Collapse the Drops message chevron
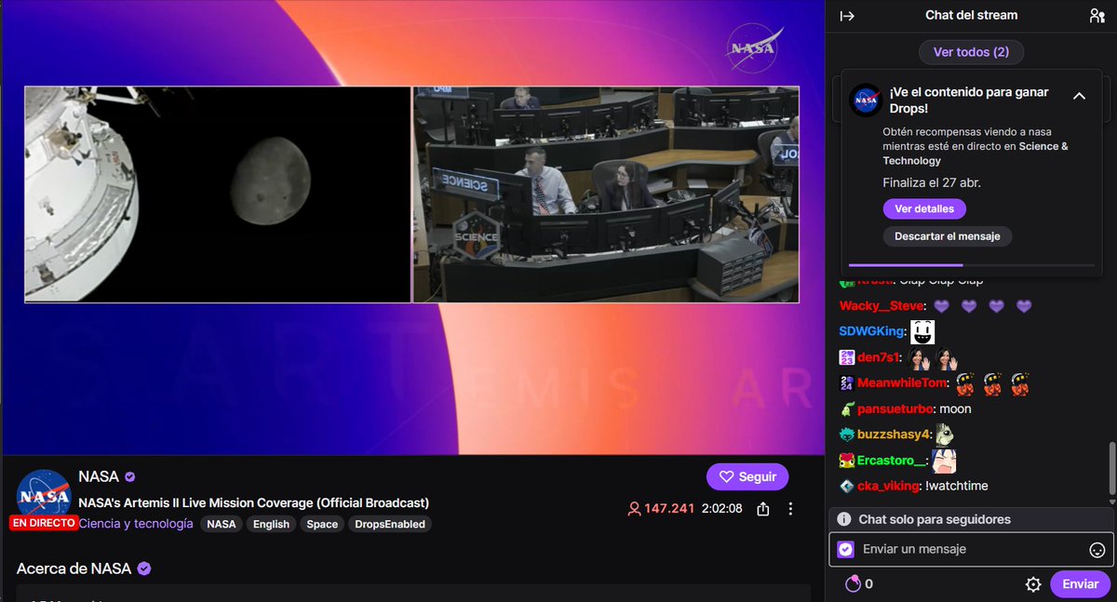Image resolution: width=1117 pixels, height=602 pixels. tap(1080, 96)
